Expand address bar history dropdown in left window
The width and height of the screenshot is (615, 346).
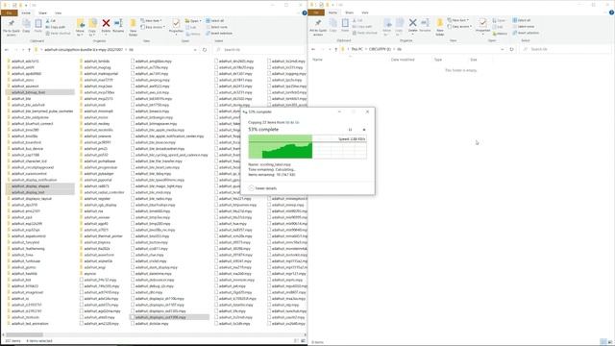point(195,50)
